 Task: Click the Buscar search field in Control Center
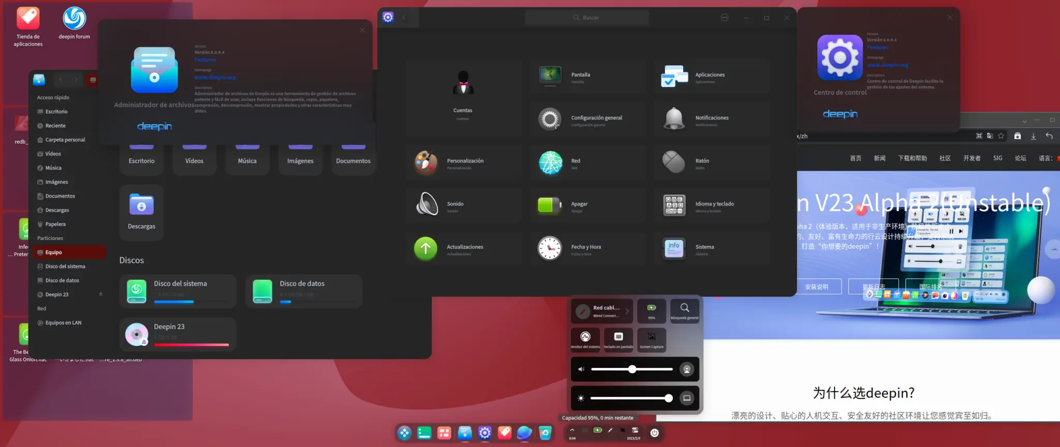click(x=587, y=18)
